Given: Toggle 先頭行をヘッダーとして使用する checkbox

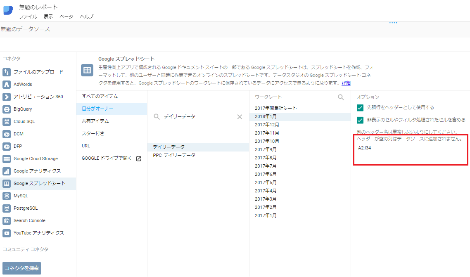Looking at the screenshot, I should pyautogui.click(x=360, y=108).
